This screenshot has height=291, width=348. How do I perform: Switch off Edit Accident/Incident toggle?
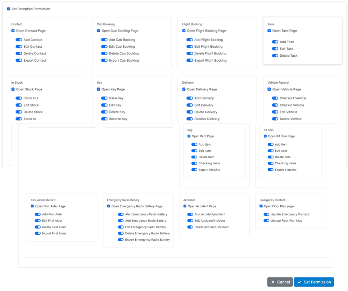(190, 221)
